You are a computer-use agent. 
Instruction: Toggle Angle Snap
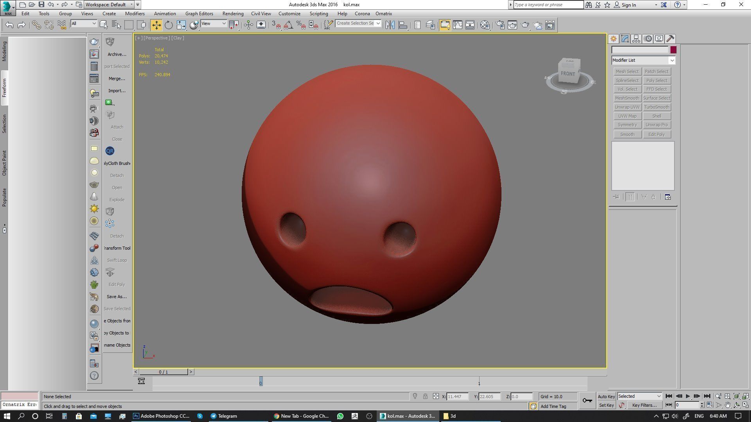(289, 25)
